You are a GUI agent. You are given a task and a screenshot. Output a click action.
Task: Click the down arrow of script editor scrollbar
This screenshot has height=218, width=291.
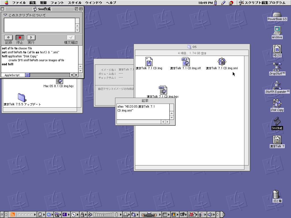click(x=80, y=71)
